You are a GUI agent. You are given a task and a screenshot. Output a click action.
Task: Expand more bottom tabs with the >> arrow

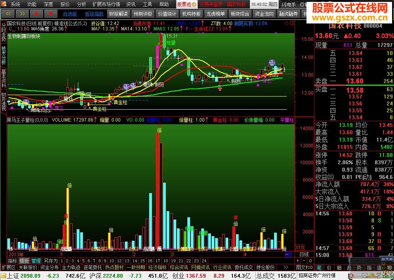[x=286, y=267]
